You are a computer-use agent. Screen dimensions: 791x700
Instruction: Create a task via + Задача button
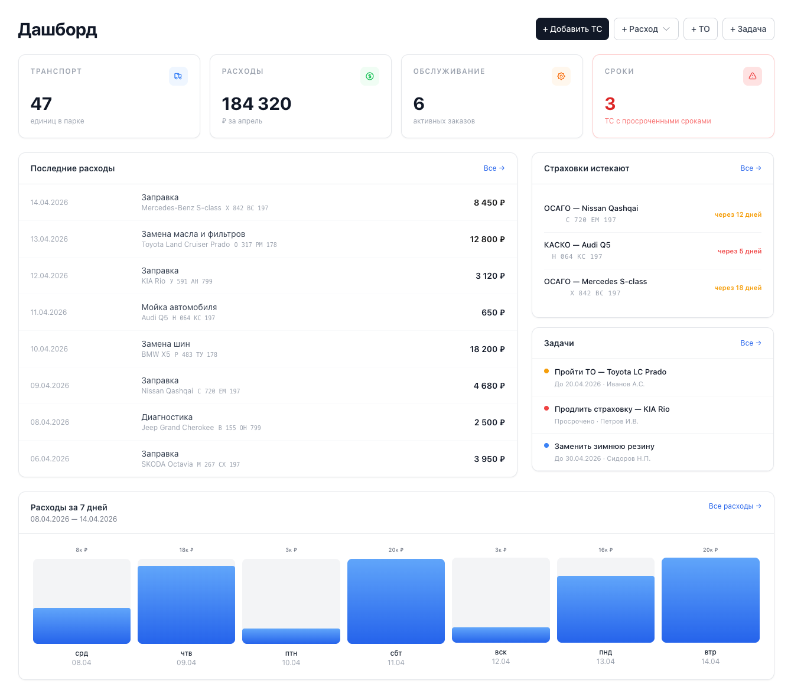(x=748, y=29)
